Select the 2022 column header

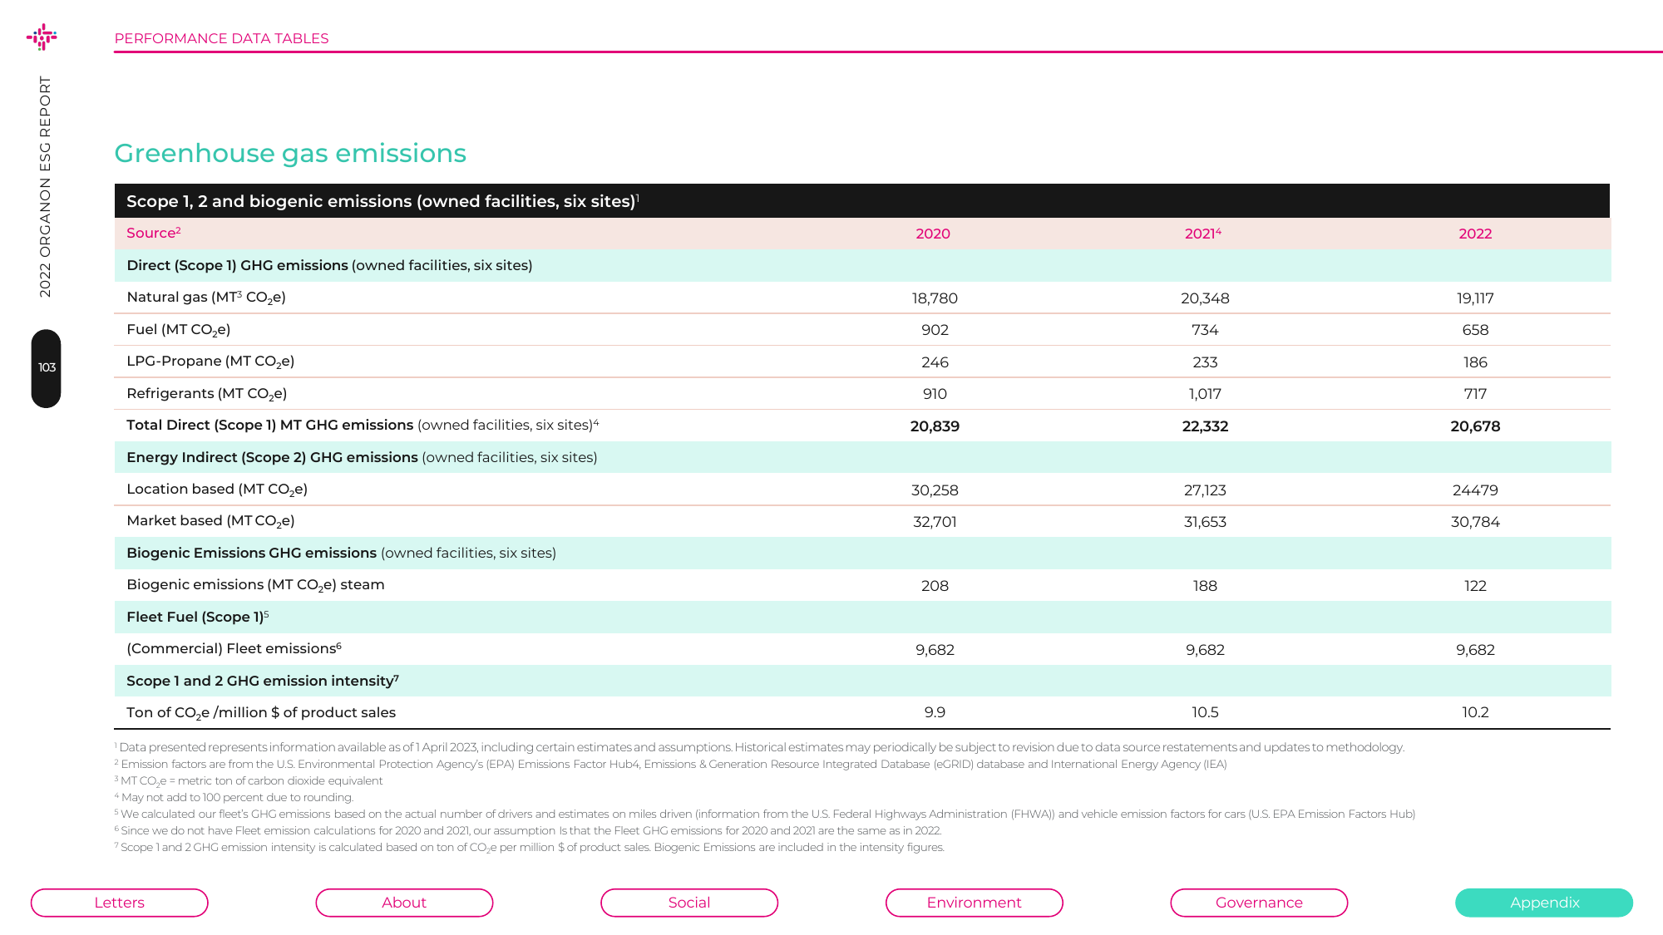click(x=1475, y=234)
